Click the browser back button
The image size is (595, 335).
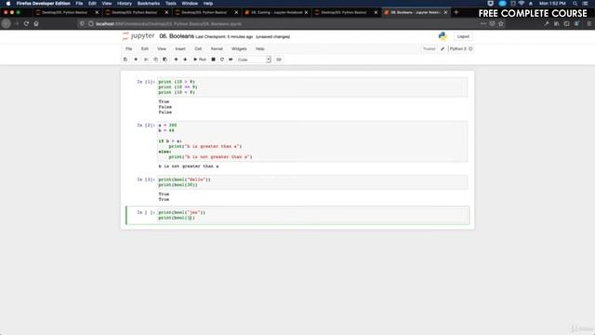tap(7, 23)
